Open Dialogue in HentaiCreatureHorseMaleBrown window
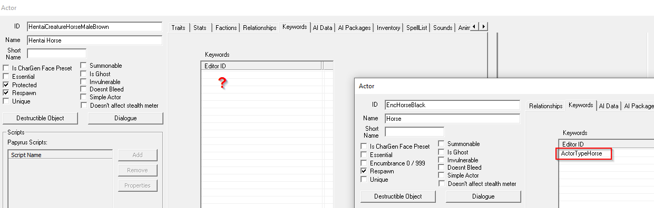 click(x=125, y=118)
